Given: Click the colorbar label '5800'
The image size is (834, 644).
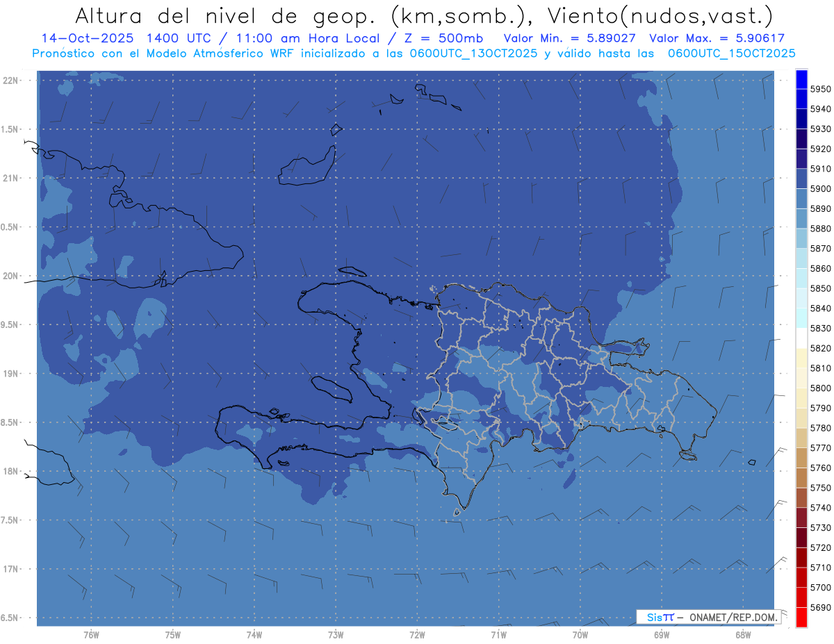Looking at the screenshot, I should tap(820, 388).
